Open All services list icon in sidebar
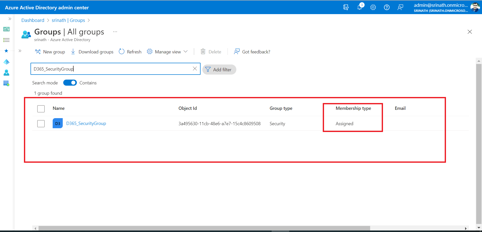This screenshot has height=232, width=482. pos(6,40)
